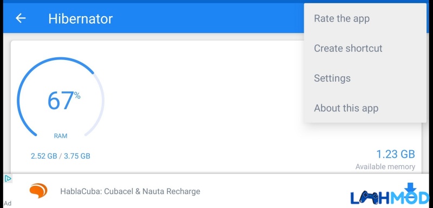Tap the 1.23 GB available value
Screen dimensions: 433x208
(396, 155)
